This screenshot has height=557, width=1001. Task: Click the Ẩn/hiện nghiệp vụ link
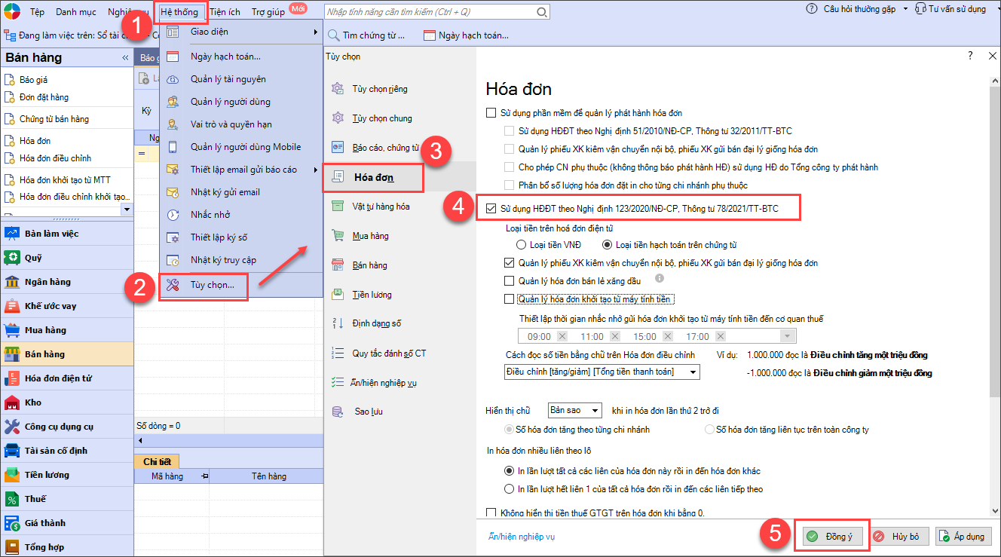tap(522, 537)
